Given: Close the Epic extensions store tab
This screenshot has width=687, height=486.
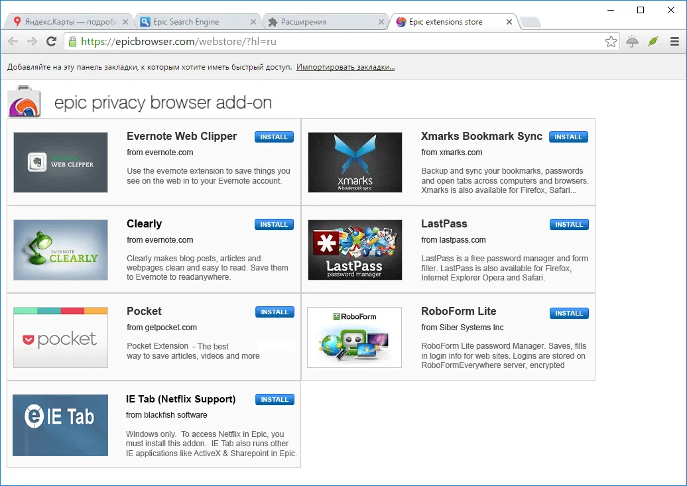Looking at the screenshot, I should 509,22.
